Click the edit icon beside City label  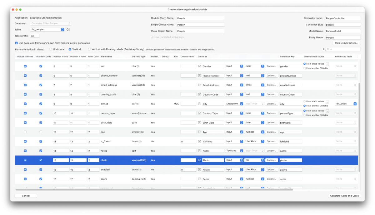coord(200,104)
